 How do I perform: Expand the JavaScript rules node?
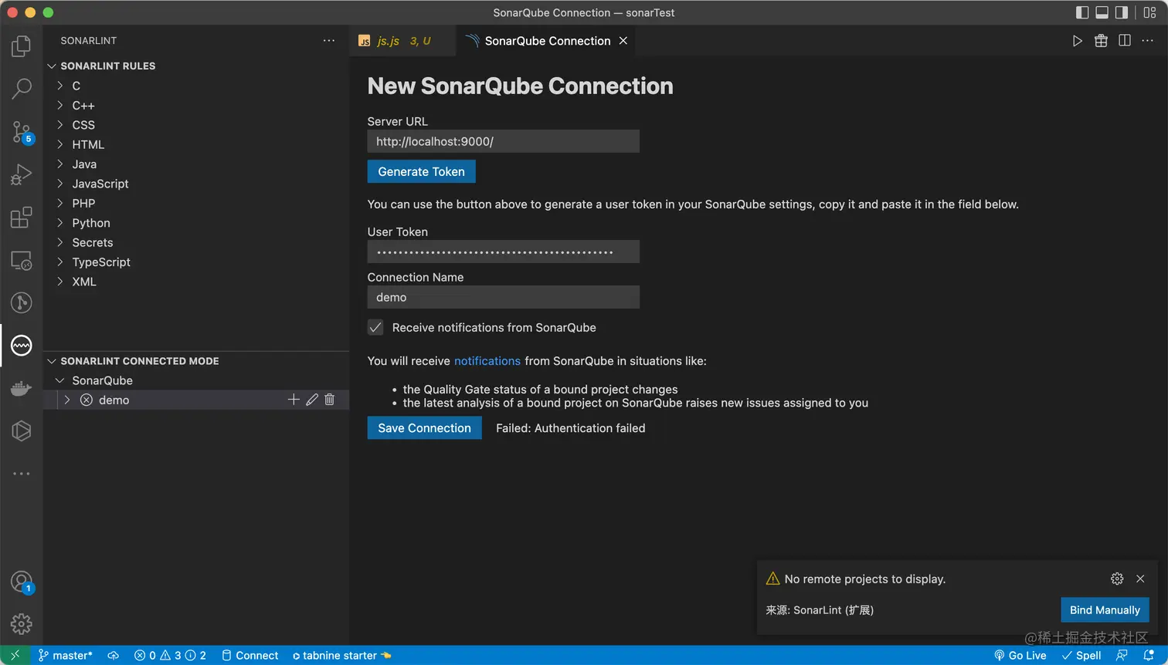(x=60, y=184)
